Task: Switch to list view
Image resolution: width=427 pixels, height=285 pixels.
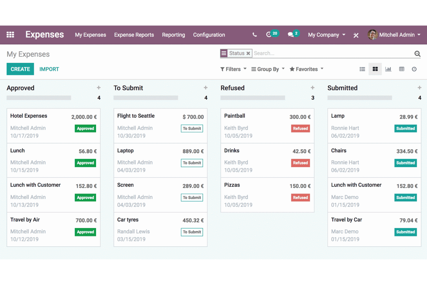Action: (x=362, y=69)
